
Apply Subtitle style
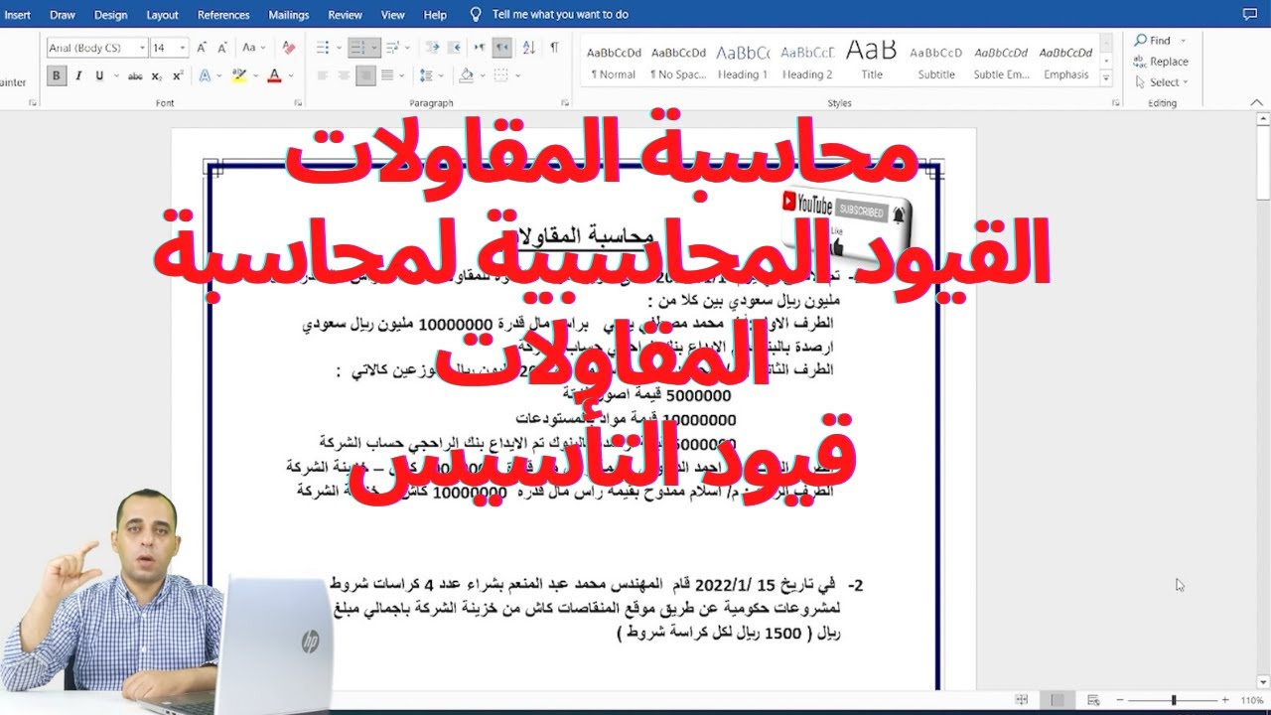coord(936,62)
